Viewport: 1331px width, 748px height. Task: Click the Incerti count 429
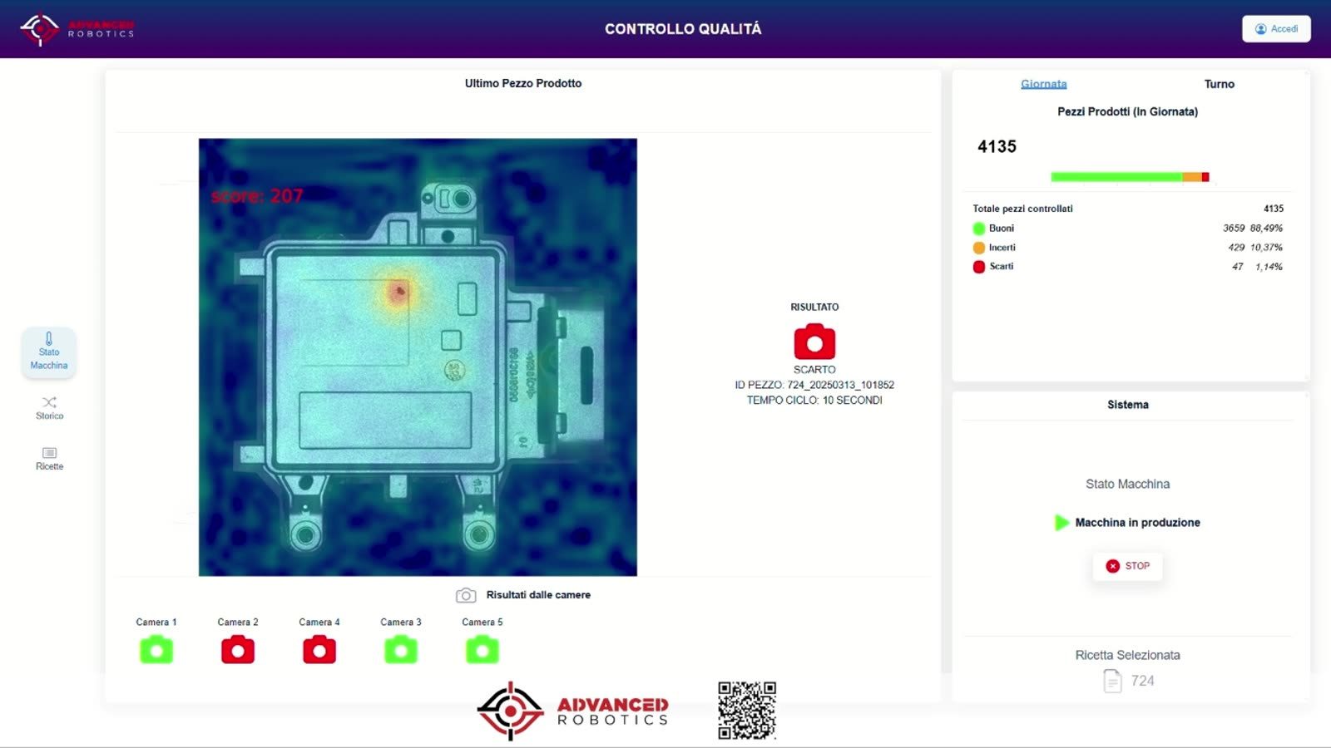coord(1236,248)
